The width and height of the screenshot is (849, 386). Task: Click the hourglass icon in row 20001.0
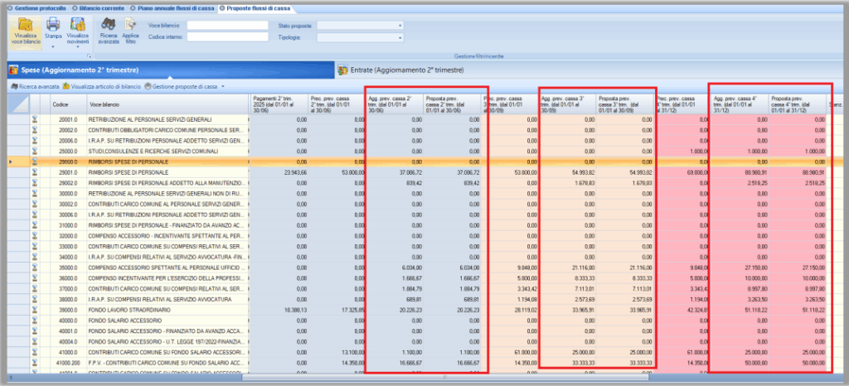pos(36,120)
